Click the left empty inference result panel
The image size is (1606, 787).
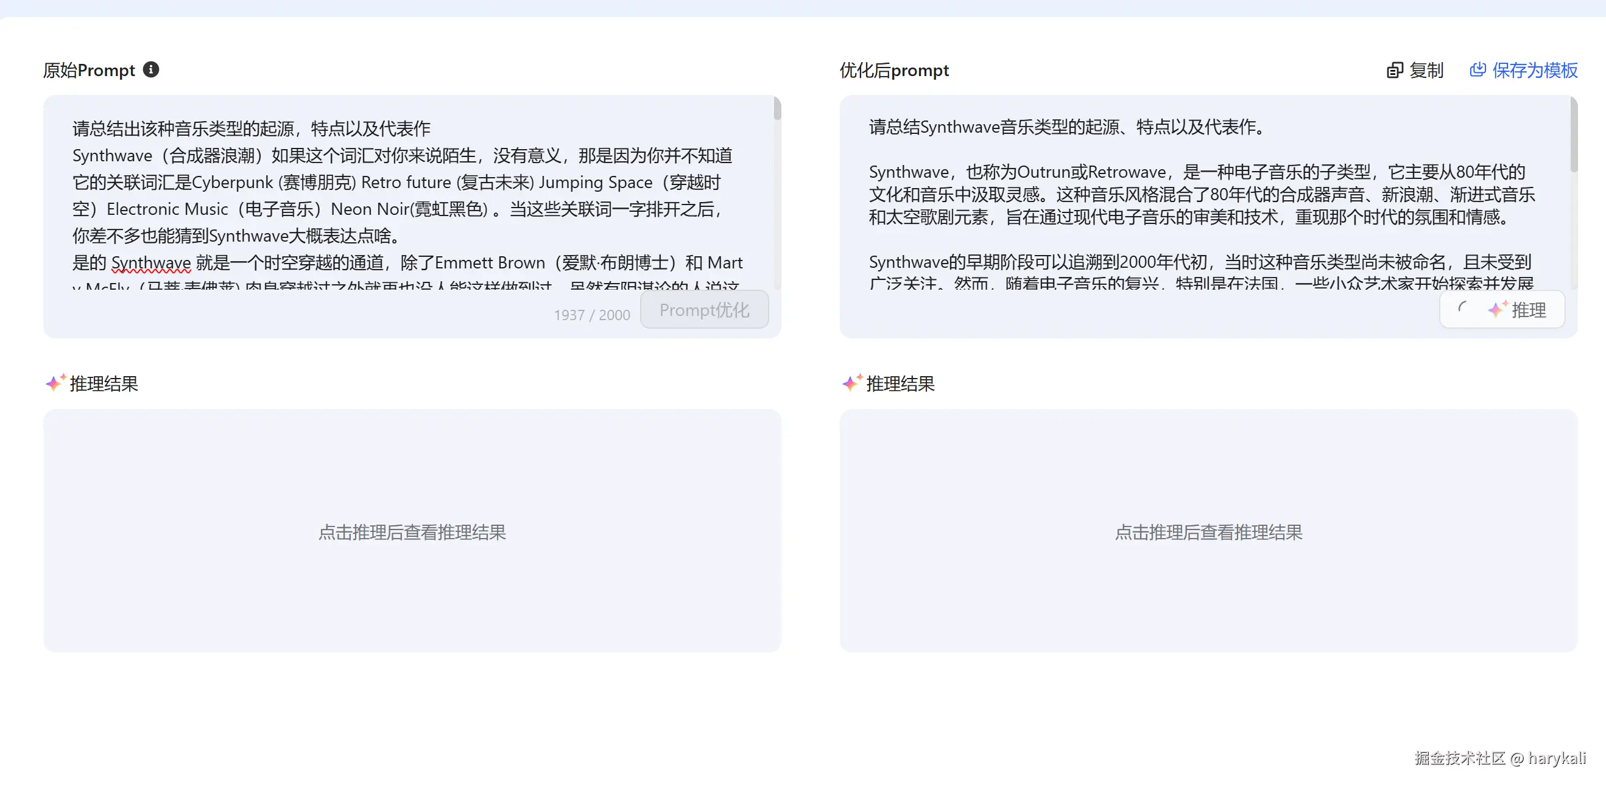click(412, 531)
